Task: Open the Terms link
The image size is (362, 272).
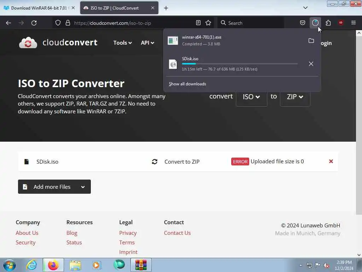Action: point(127,242)
